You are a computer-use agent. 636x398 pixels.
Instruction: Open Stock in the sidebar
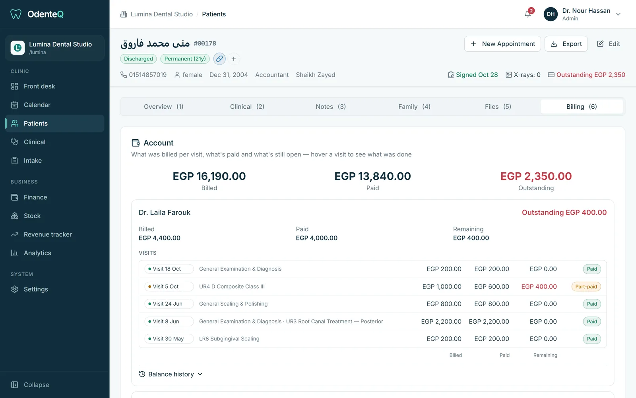pyautogui.click(x=55, y=216)
